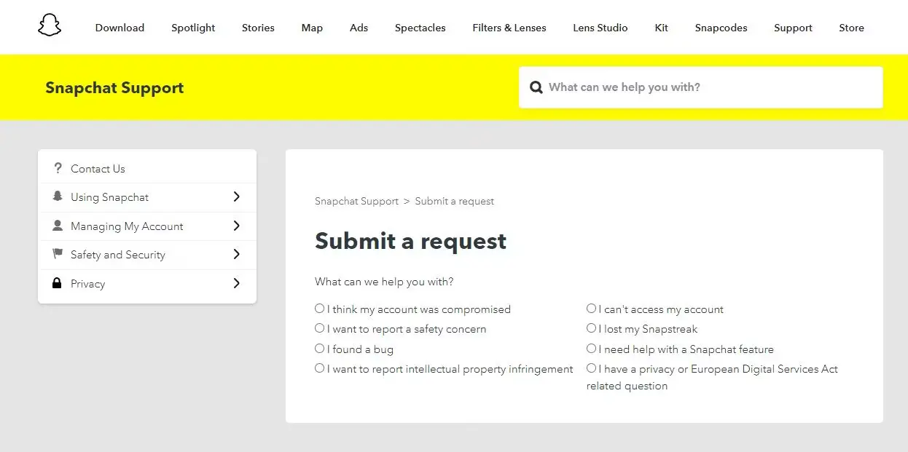
Task: Click the Snapchat ghost logo
Action: [x=50, y=25]
